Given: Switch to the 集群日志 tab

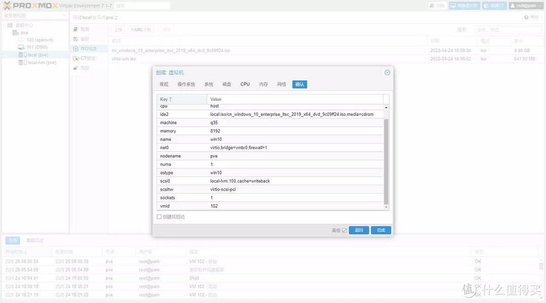Looking at the screenshot, I should click(35, 240).
